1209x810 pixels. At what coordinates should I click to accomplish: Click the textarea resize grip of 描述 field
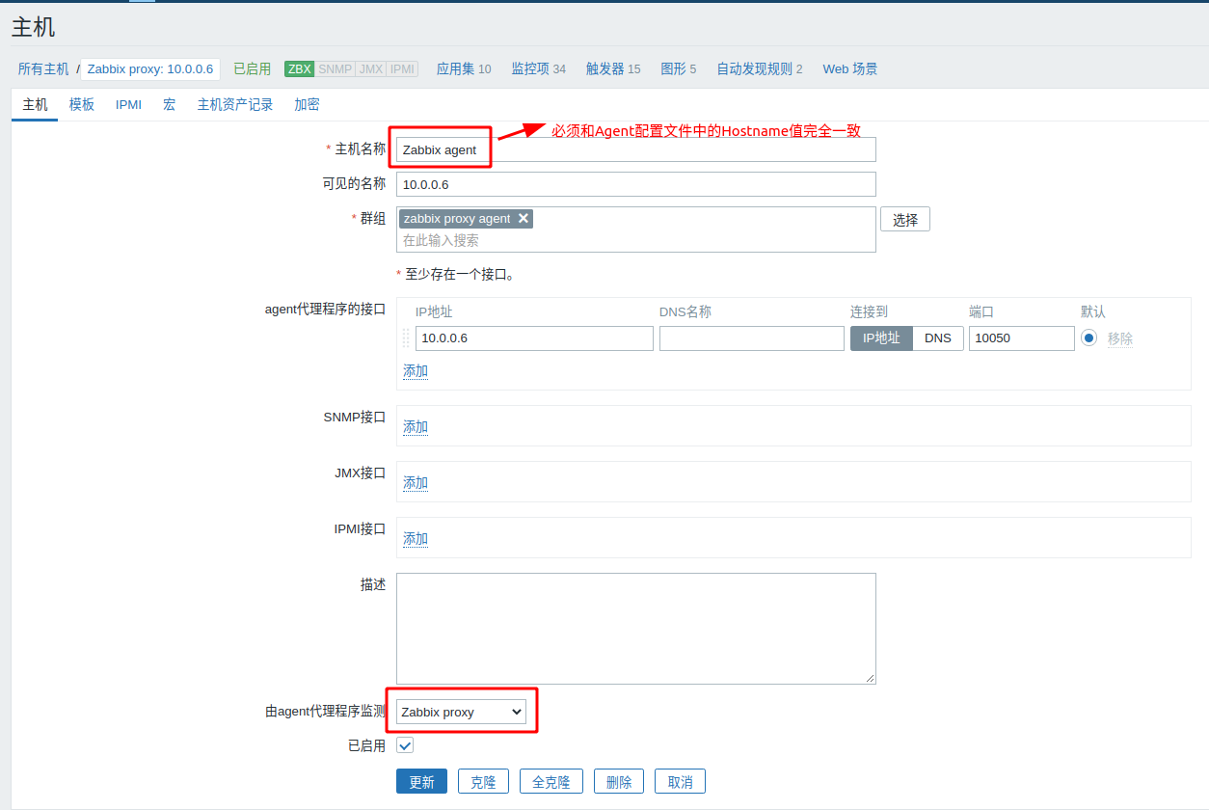pyautogui.click(x=870, y=678)
